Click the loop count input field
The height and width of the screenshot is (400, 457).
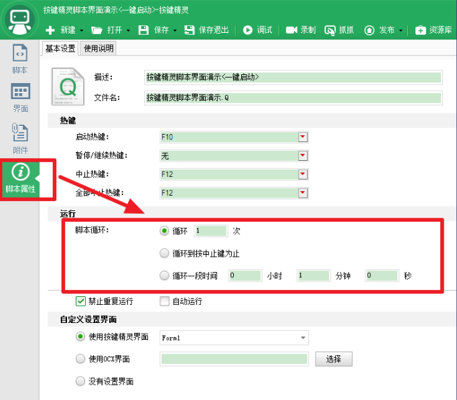[x=211, y=231]
